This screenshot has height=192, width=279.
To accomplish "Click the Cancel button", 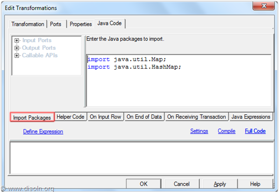I will (181, 184).
